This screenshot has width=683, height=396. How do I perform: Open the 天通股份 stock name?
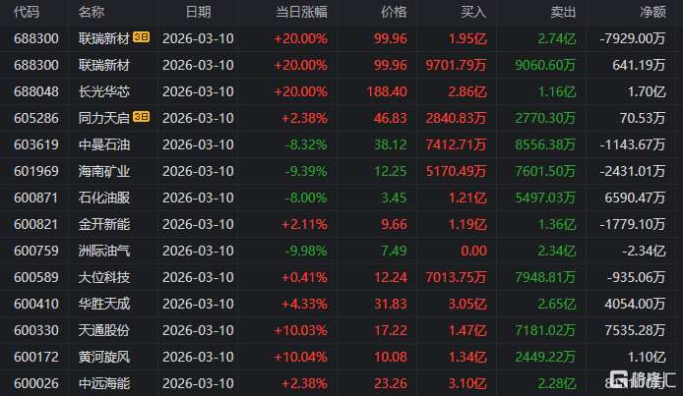(x=103, y=330)
